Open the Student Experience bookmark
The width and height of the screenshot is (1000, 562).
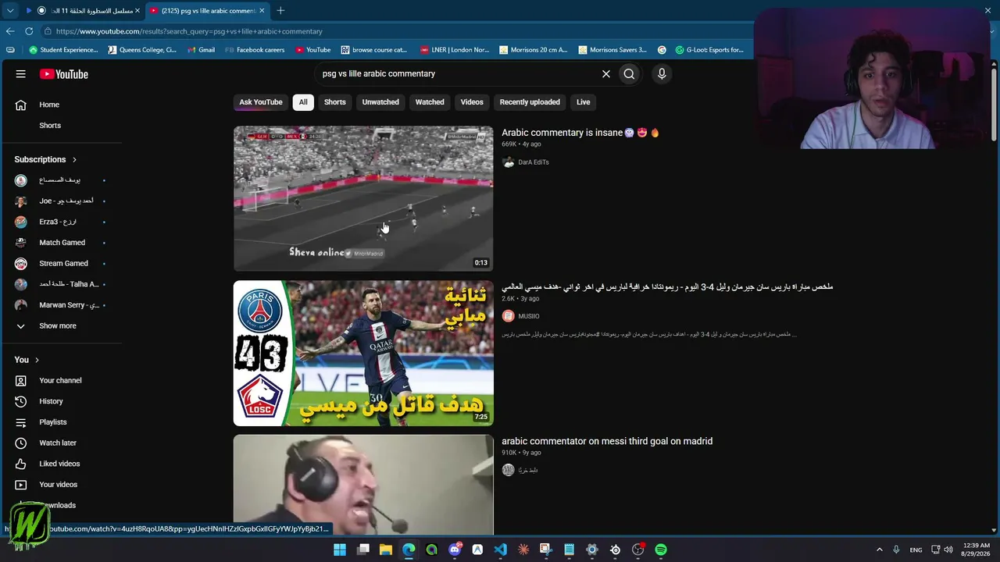pos(63,50)
